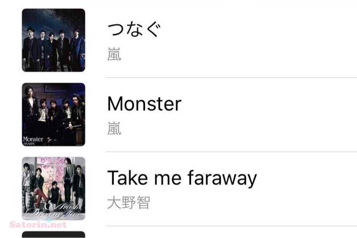Select the Take me faraway album artwork

[54, 189]
